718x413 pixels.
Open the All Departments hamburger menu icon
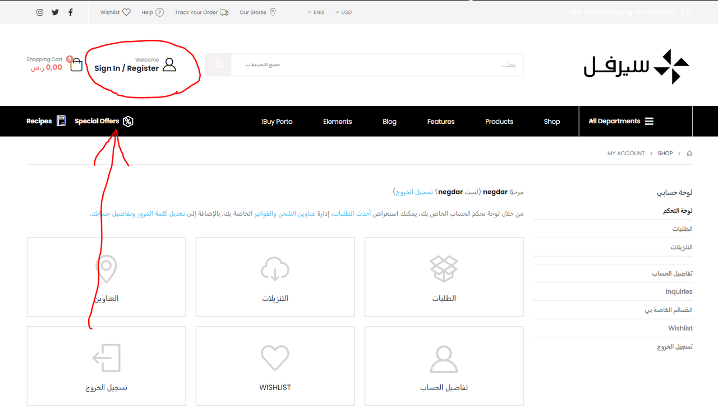tap(649, 121)
